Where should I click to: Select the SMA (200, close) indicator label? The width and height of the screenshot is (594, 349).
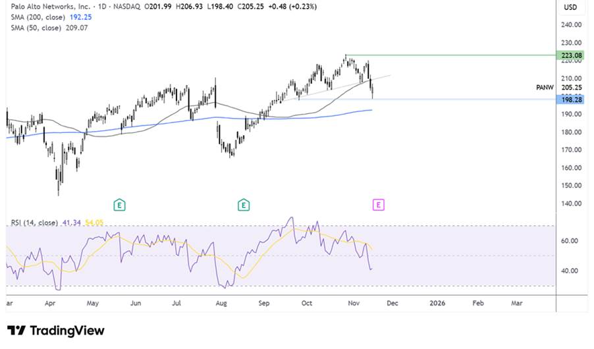[x=38, y=17]
